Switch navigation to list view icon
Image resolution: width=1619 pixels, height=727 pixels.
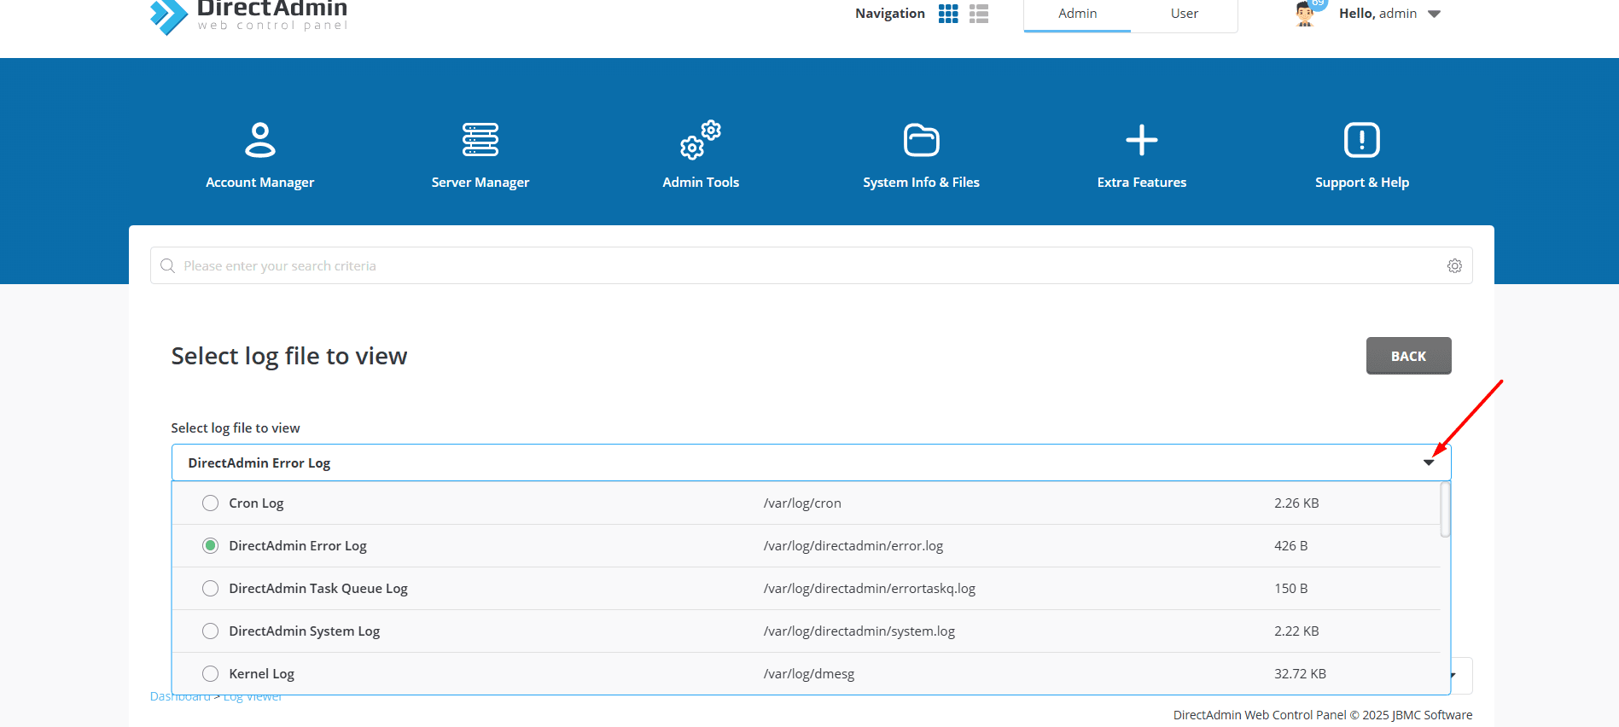979,14
